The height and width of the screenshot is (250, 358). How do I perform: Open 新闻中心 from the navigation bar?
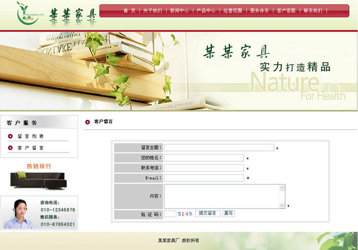[179, 11]
